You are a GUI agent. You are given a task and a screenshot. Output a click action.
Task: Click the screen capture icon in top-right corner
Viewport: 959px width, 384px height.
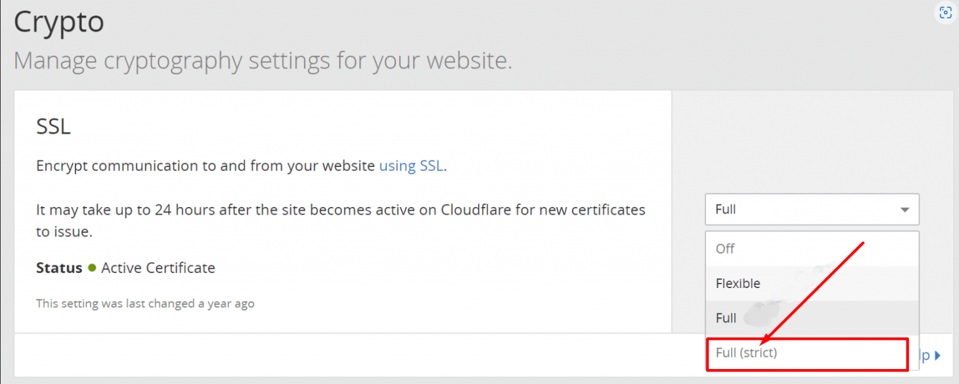[x=945, y=12]
